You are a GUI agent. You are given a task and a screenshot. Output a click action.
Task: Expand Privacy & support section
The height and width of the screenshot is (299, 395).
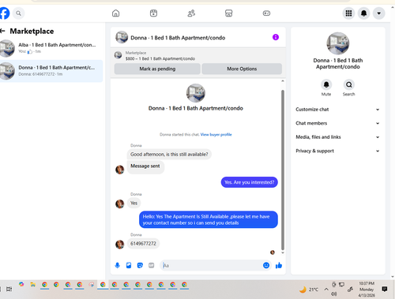337,151
